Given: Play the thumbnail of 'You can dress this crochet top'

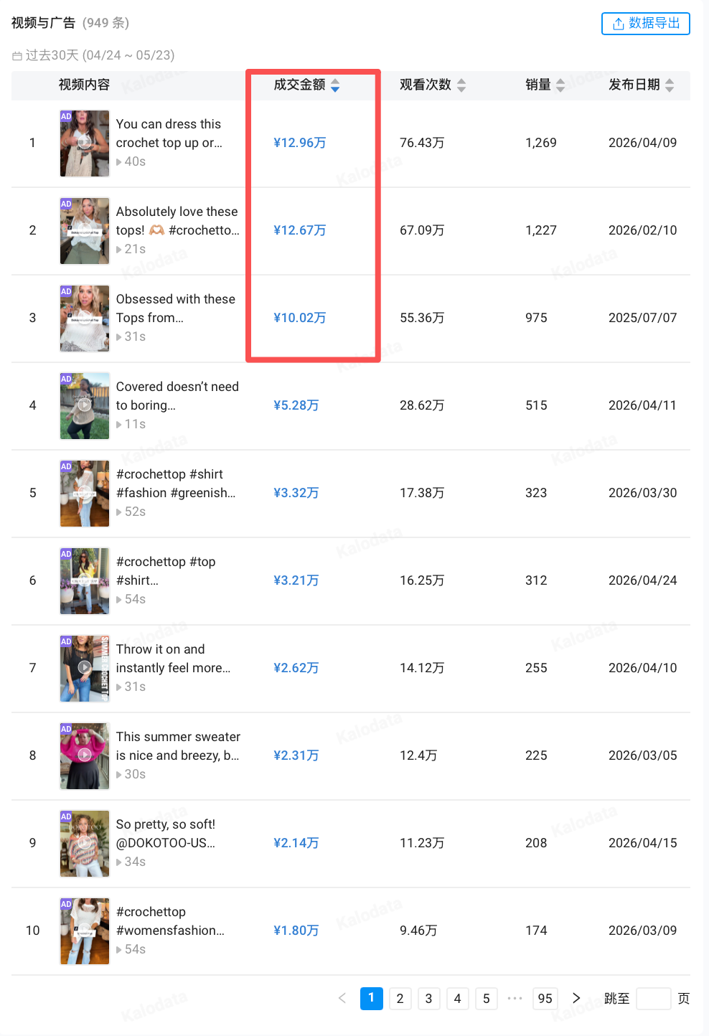Looking at the screenshot, I should click(x=85, y=143).
